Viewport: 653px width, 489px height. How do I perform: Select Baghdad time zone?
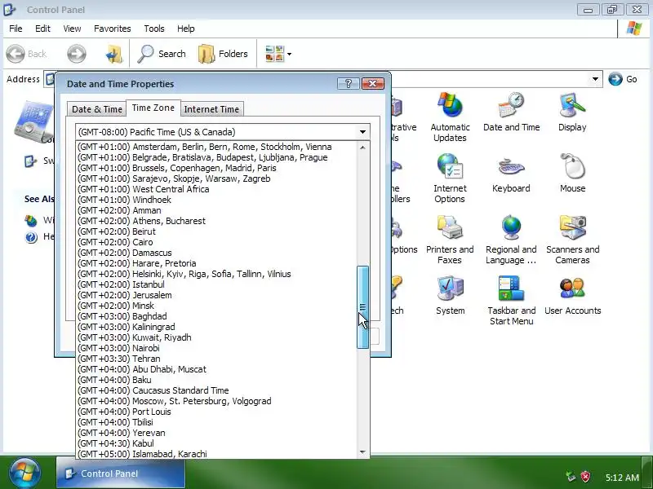[x=216, y=316]
